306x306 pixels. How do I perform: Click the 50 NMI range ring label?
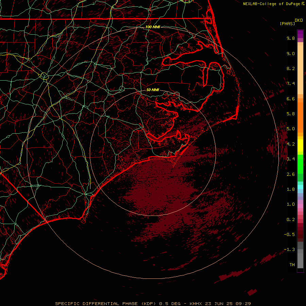coord(153,90)
